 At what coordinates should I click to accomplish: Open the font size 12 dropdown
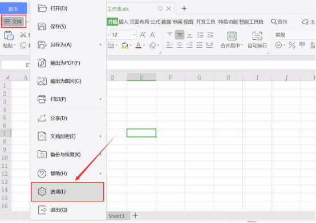pos(135,35)
